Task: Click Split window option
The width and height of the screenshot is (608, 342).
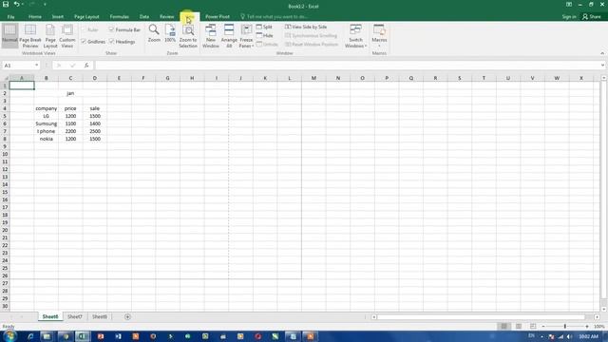Action: coord(264,27)
